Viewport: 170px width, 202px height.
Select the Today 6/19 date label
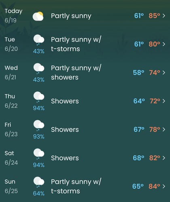13,16
